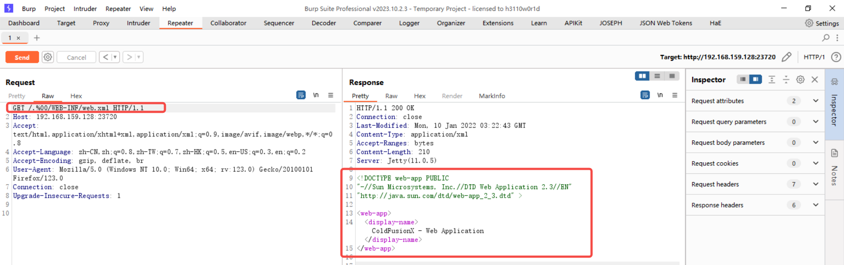Click the Send button
This screenshot has height=265, width=844.
click(22, 57)
